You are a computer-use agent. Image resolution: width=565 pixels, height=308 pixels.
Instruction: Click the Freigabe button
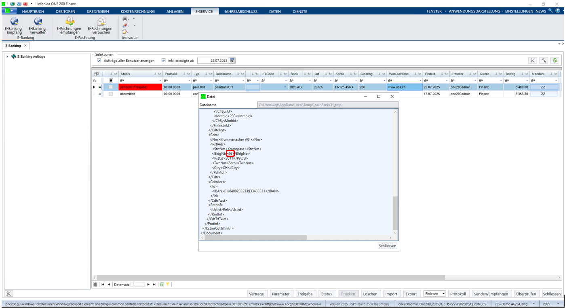tap(305, 294)
